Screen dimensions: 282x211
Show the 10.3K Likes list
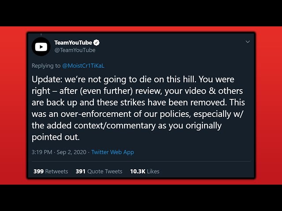[x=145, y=171]
